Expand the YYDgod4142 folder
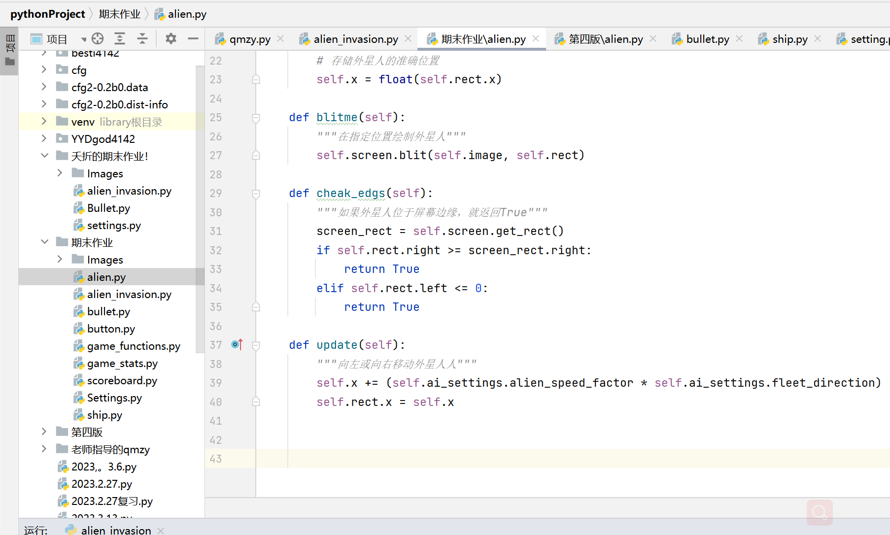 pyautogui.click(x=44, y=138)
